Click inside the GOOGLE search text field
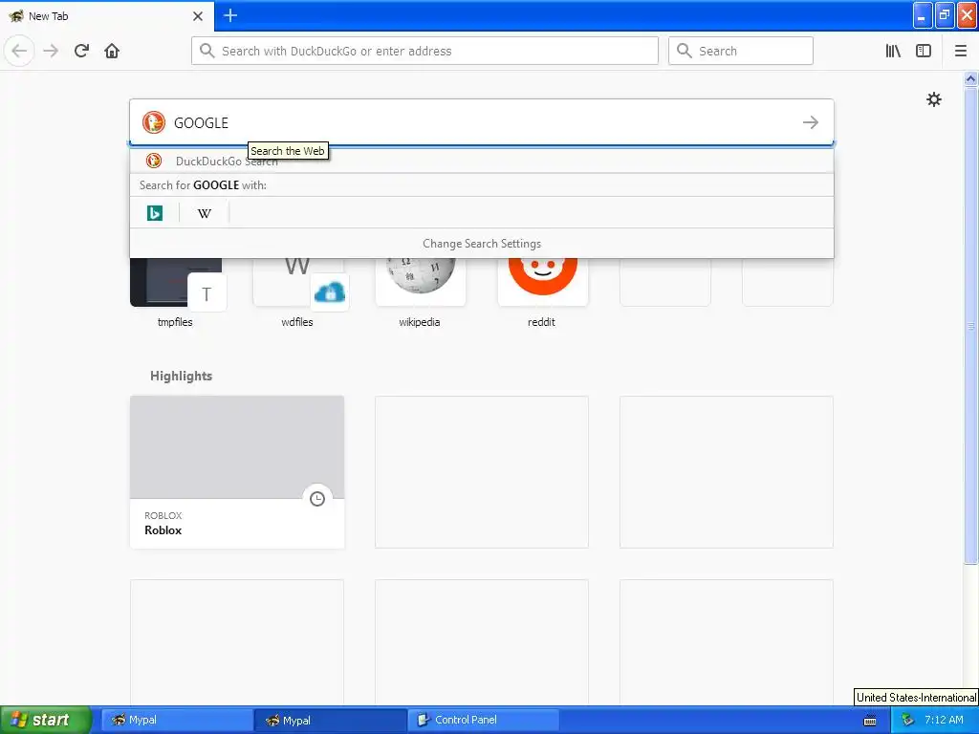Image resolution: width=979 pixels, height=734 pixels. (482, 122)
